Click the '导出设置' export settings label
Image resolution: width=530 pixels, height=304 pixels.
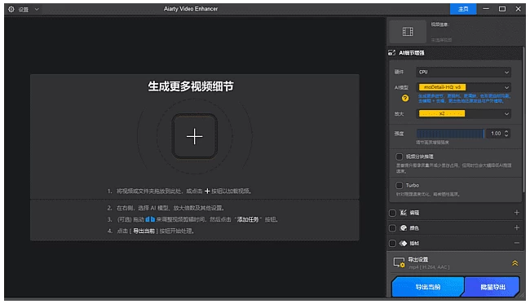[417, 259]
